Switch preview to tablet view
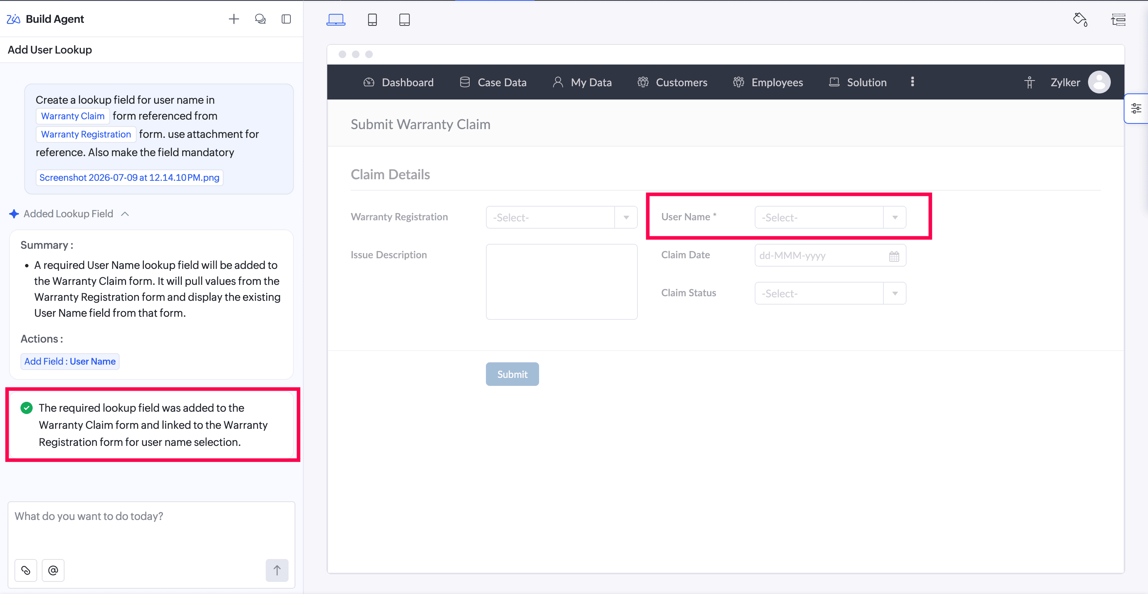 pyautogui.click(x=404, y=20)
